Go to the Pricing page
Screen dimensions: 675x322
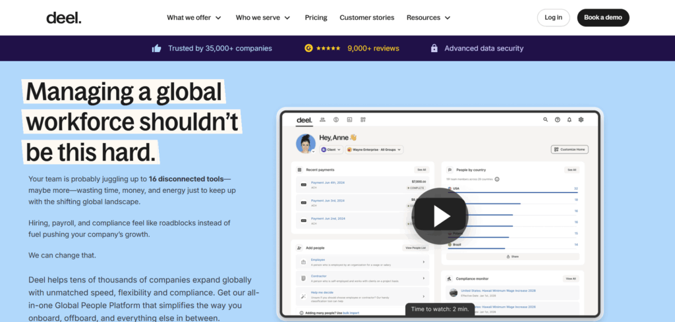click(x=316, y=18)
